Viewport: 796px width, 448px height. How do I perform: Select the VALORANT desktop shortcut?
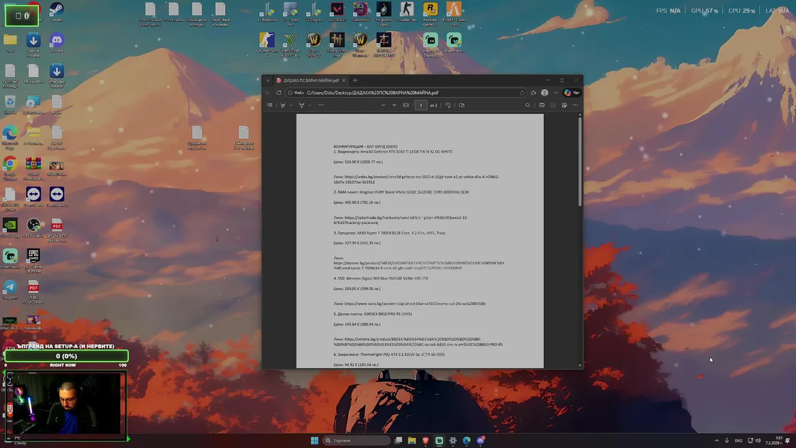[x=336, y=12]
